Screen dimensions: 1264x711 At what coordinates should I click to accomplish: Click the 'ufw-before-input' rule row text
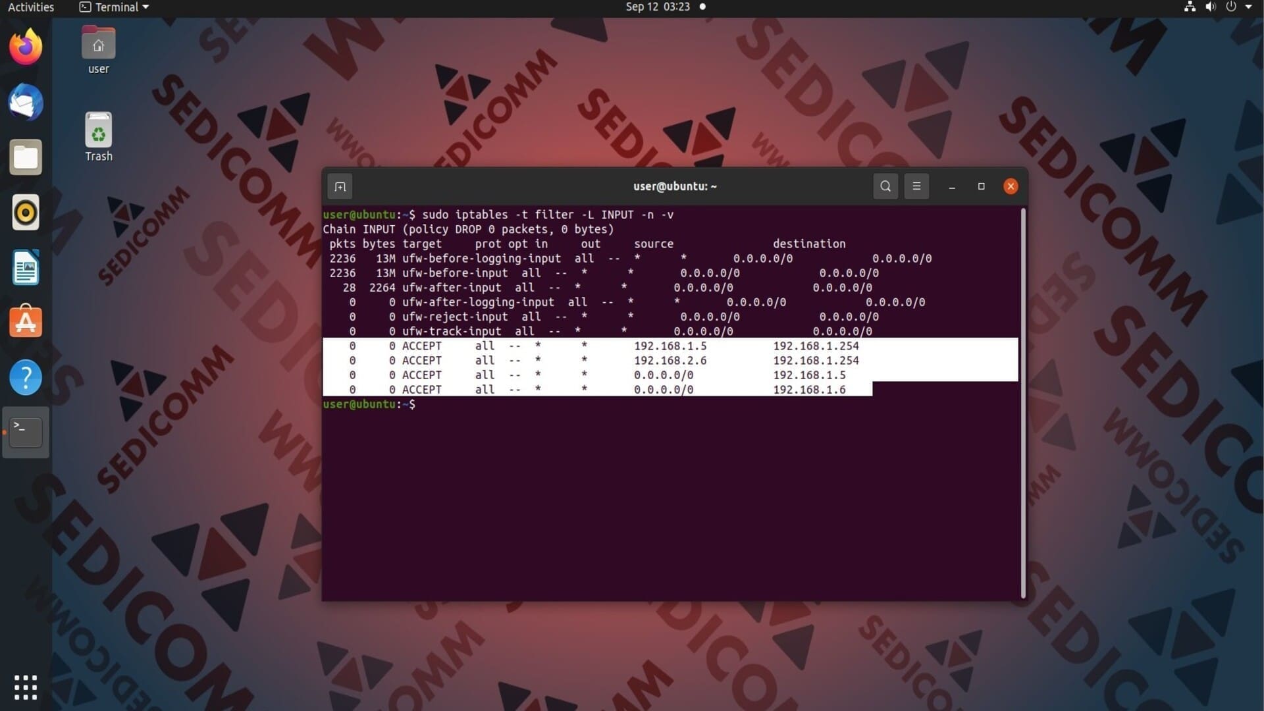coord(455,273)
